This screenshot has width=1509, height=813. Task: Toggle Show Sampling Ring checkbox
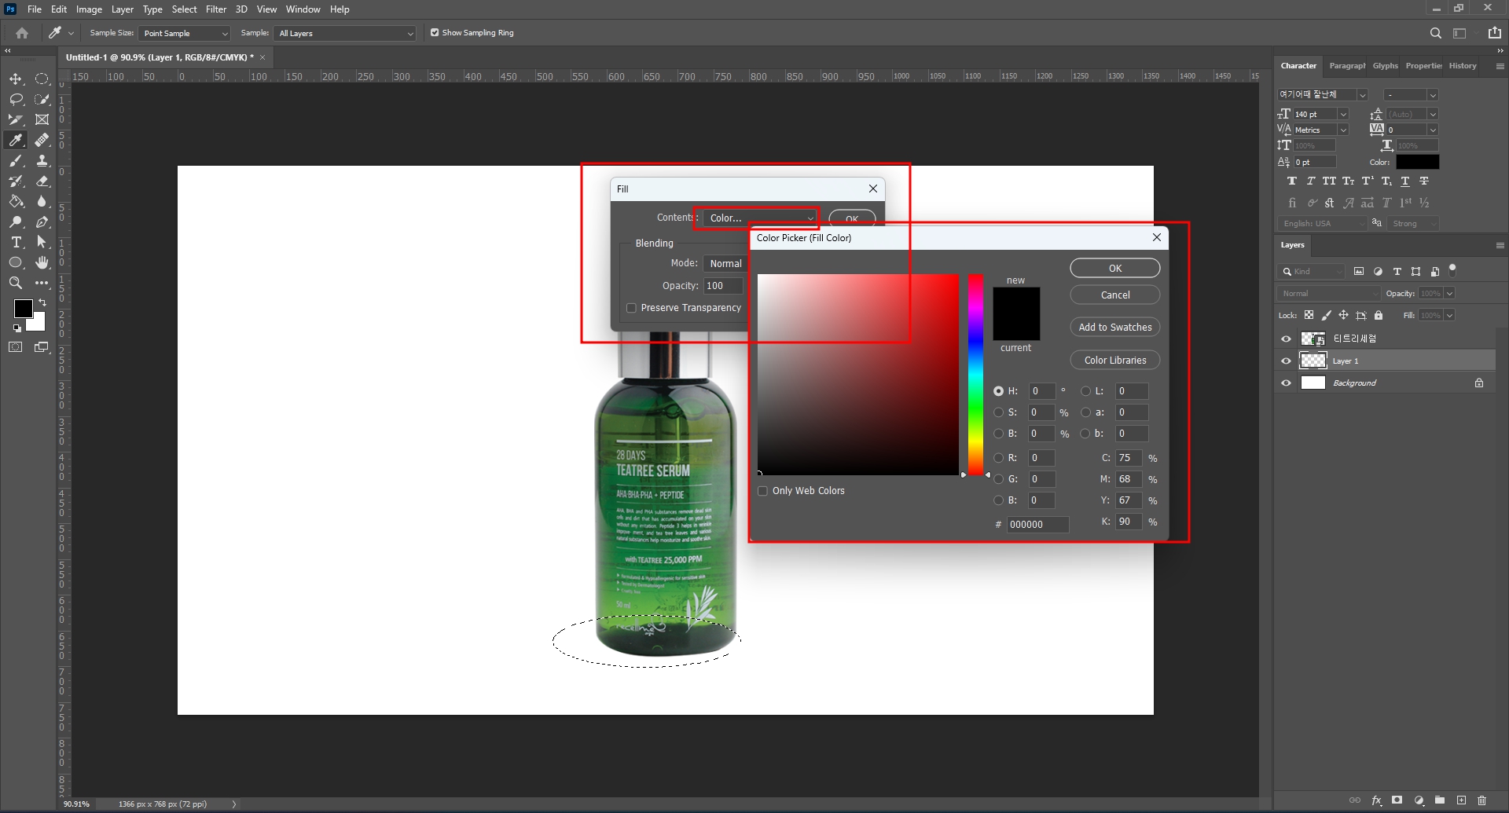[x=435, y=33]
